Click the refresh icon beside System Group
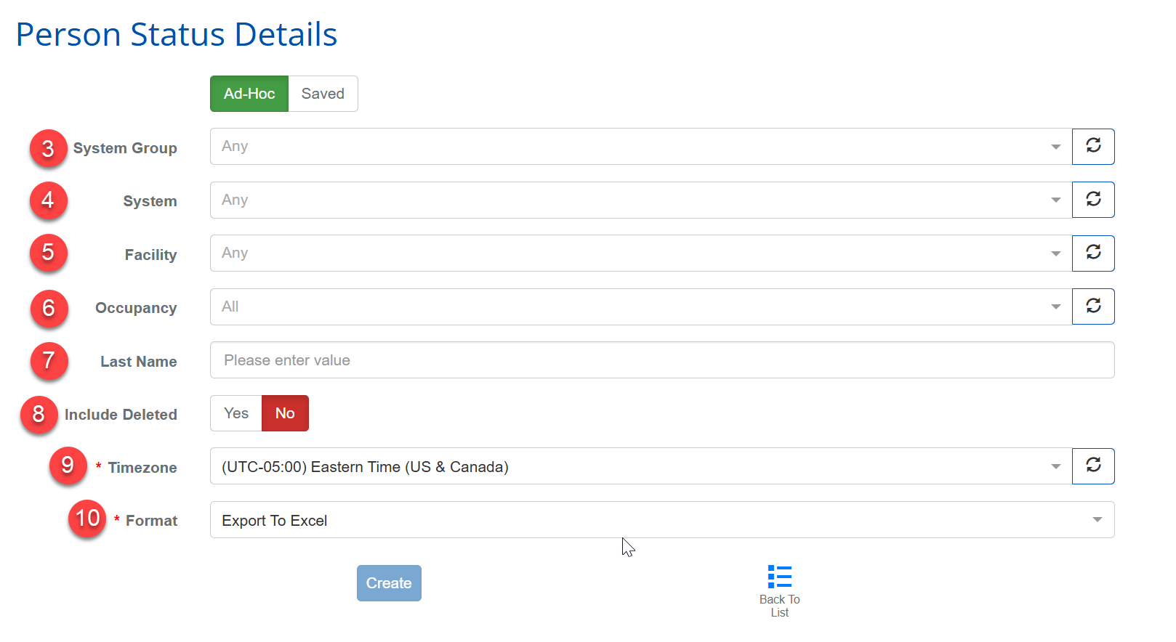Screen dimensions: 1176x642 [x=1093, y=146]
